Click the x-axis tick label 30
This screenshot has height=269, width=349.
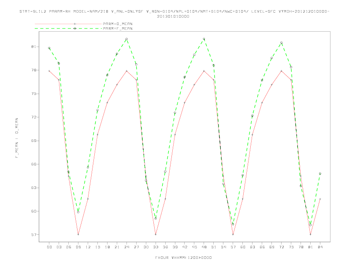point(146,247)
